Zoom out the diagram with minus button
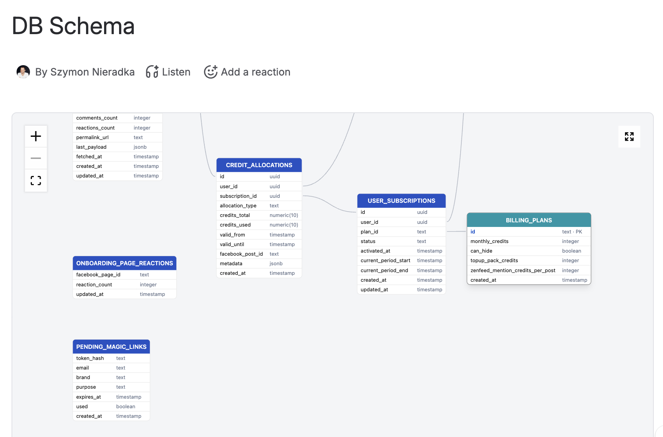Image resolution: width=663 pixels, height=437 pixels. point(36,158)
